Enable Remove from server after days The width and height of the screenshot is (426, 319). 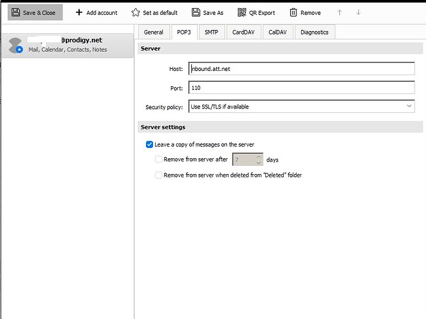[x=159, y=159]
